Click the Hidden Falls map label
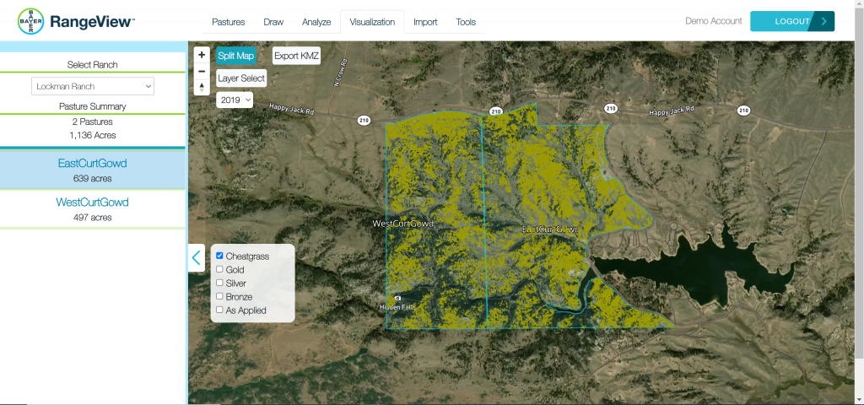This screenshot has height=405, width=864. 397,307
